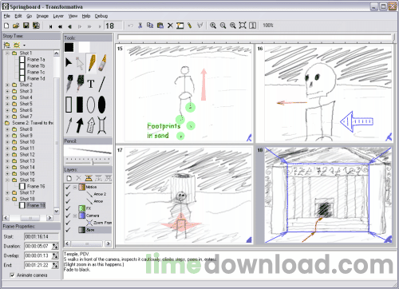Click the Save toolbar icon
The height and width of the screenshot is (289, 399).
tap(26, 26)
